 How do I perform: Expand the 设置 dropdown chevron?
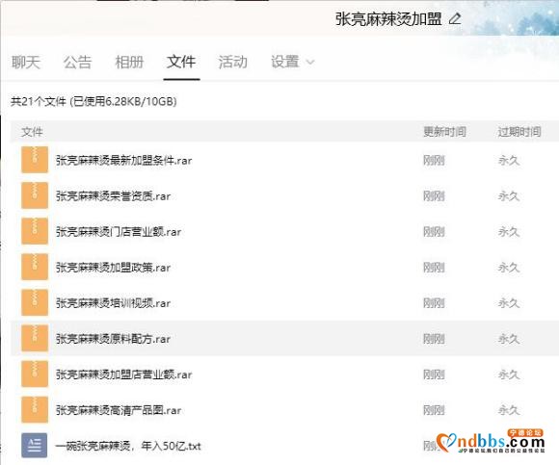[x=310, y=63]
